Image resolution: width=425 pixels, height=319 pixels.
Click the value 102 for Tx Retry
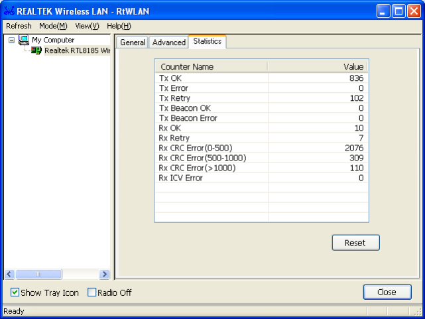click(357, 98)
